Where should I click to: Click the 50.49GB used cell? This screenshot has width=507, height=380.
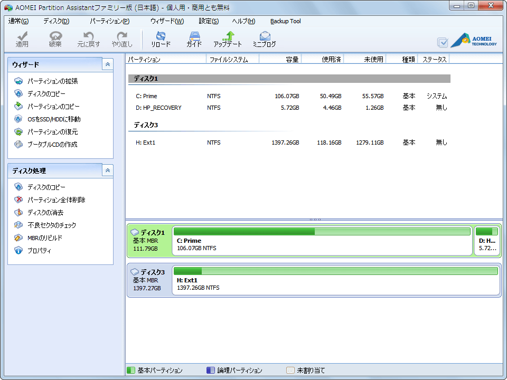click(331, 96)
